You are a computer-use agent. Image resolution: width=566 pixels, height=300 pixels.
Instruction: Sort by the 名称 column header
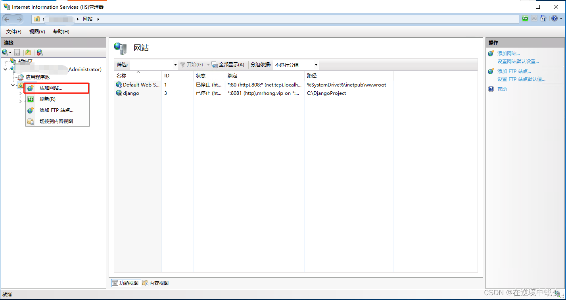(x=138, y=75)
